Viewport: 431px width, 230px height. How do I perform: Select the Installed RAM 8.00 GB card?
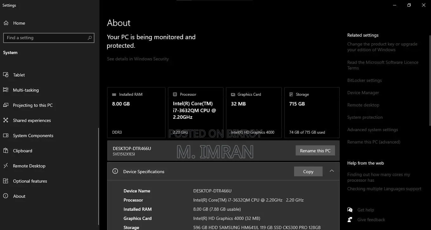point(136,113)
